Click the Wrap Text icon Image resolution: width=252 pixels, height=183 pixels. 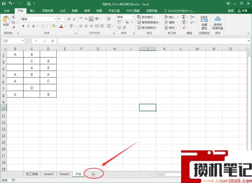[109, 19]
